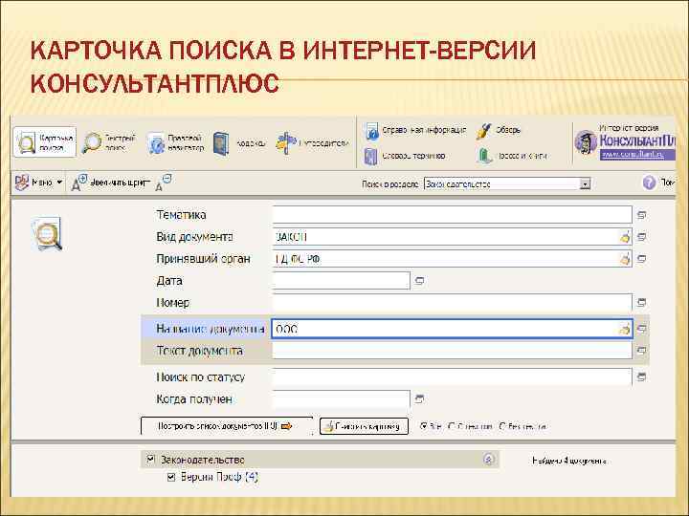Click the Тематика label
The height and width of the screenshot is (516, 689).
click(181, 215)
